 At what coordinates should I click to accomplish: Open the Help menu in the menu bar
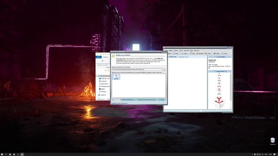(x=192, y=51)
